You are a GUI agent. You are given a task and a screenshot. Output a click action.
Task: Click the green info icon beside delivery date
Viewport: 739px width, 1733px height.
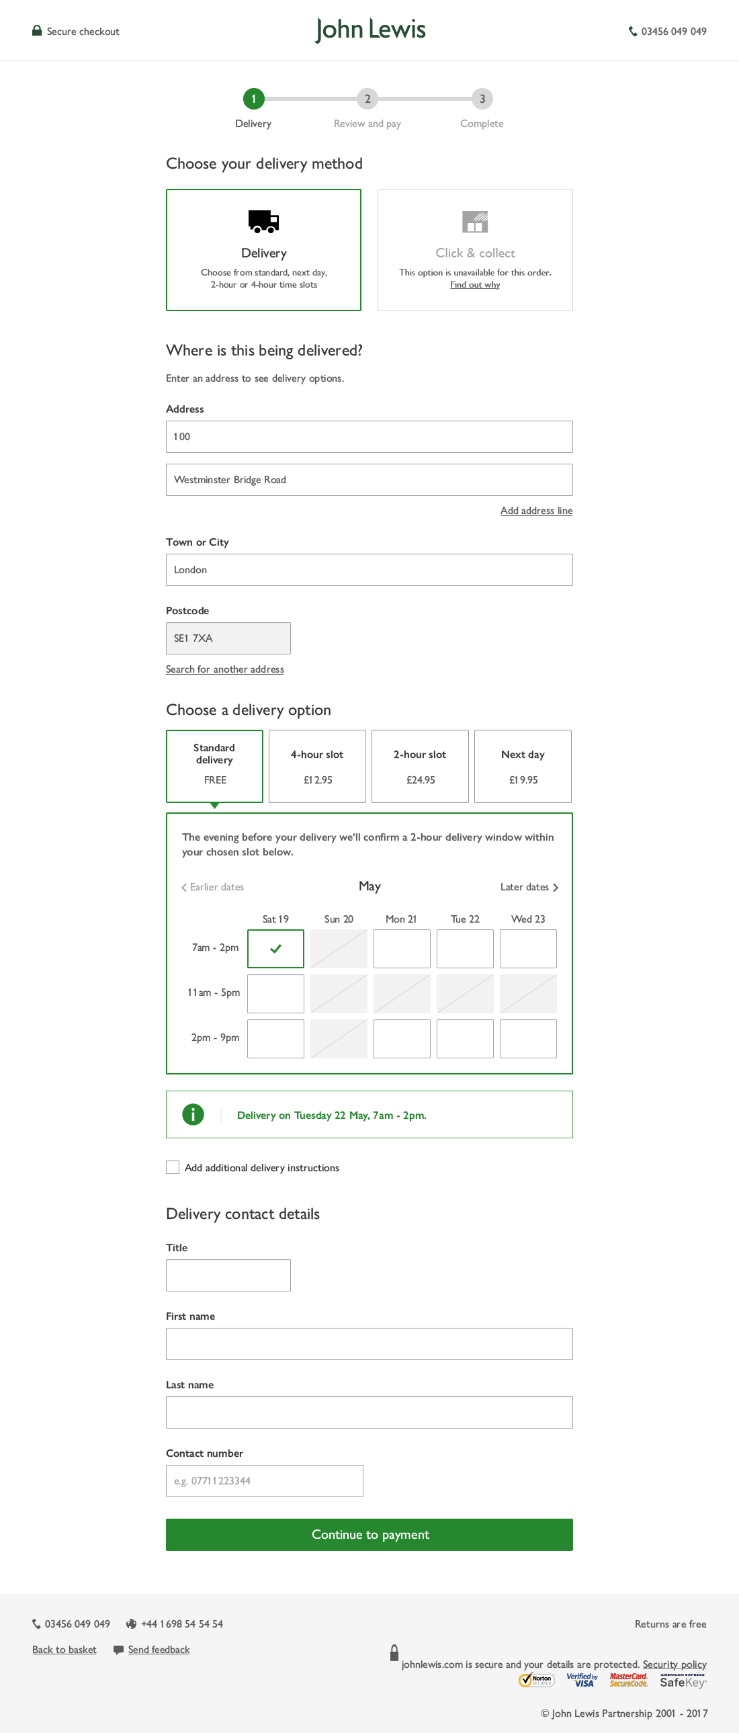pos(193,1114)
